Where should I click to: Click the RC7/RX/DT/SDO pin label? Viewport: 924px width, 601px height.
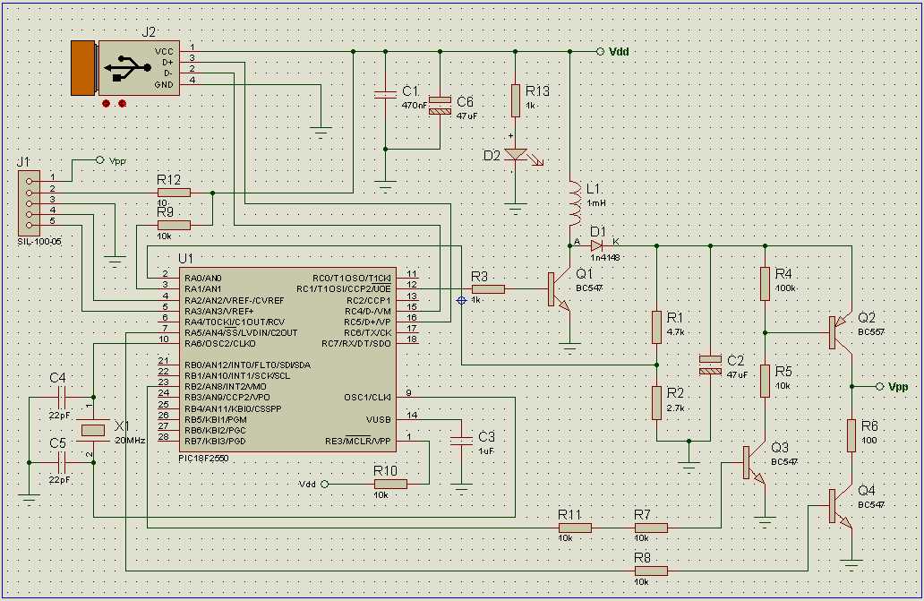[x=356, y=344]
